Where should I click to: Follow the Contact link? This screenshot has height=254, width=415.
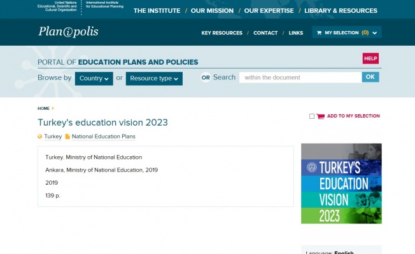[265, 33]
